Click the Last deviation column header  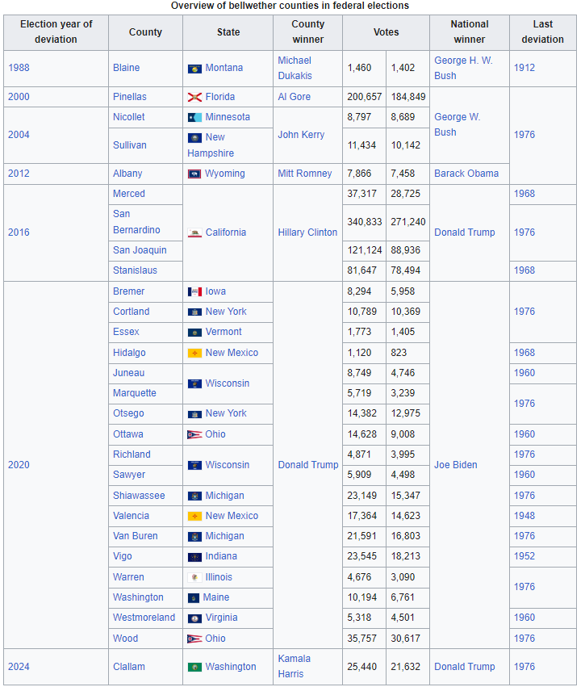(x=543, y=32)
